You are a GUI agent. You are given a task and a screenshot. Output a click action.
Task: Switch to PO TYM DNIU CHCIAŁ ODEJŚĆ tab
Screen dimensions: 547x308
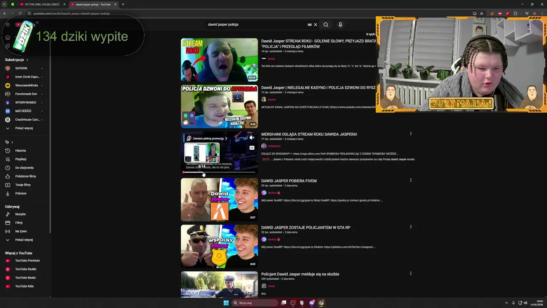[x=42, y=4]
